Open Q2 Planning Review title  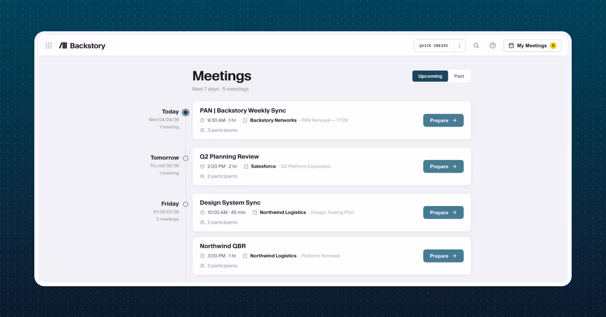229,156
